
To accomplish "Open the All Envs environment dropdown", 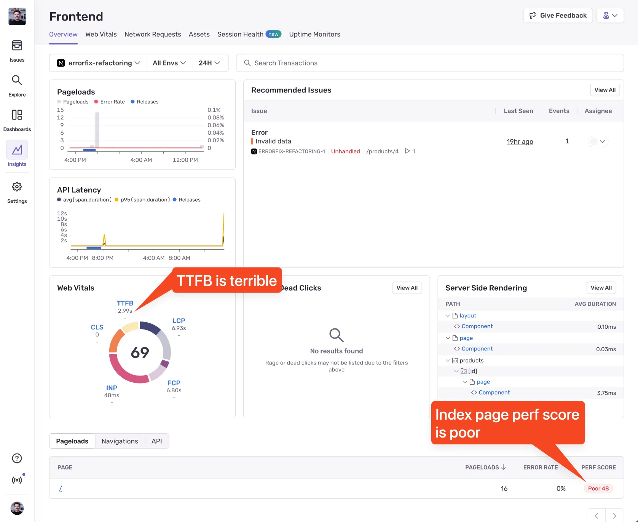I will (169, 63).
